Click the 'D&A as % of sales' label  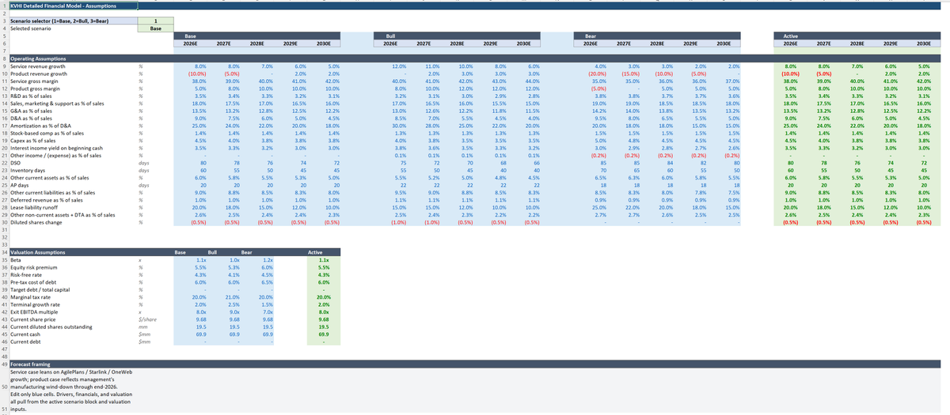pyautogui.click(x=29, y=118)
